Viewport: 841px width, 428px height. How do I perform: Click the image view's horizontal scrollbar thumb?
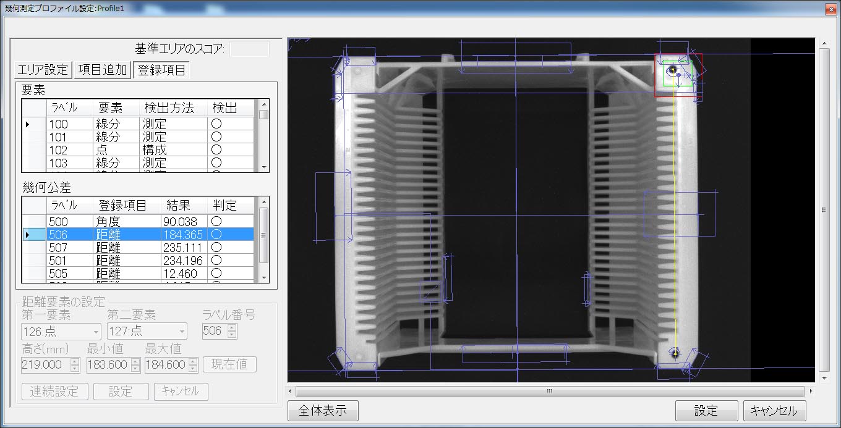pos(549,391)
